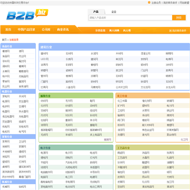This screenshot has width=190, height=190.
Task: Open the 服装行业 panel heading
Action: tap(45, 96)
